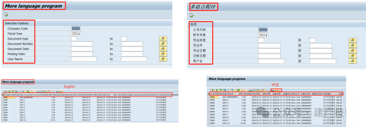Click 凭证日期 from-value field
This screenshot has width=366, height=127.
269,51
